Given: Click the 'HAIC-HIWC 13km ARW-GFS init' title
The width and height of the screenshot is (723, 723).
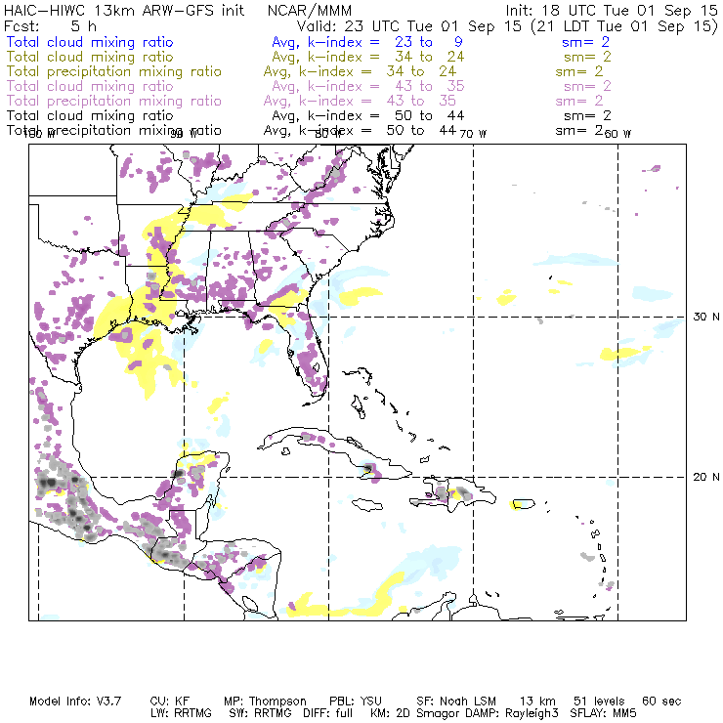Looking at the screenshot, I should [124, 10].
